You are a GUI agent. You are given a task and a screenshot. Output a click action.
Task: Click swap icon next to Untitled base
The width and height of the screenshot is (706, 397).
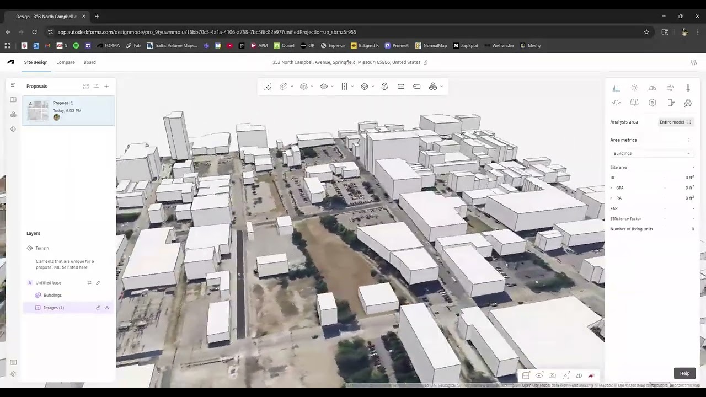(89, 283)
